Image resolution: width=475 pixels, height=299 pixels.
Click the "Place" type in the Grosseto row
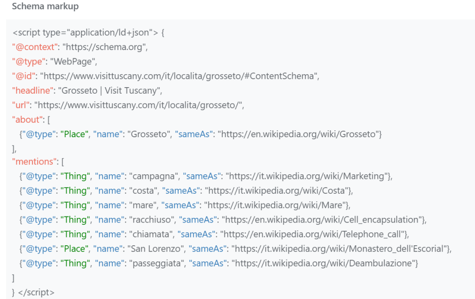(74, 134)
